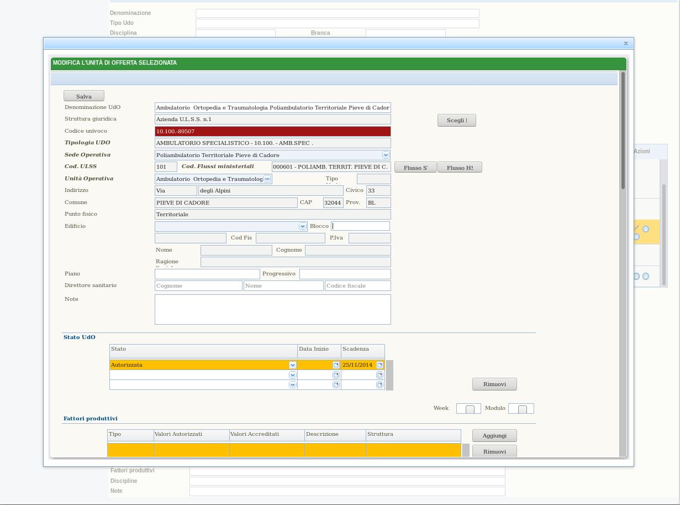Click into the Note text area

[x=272, y=309]
